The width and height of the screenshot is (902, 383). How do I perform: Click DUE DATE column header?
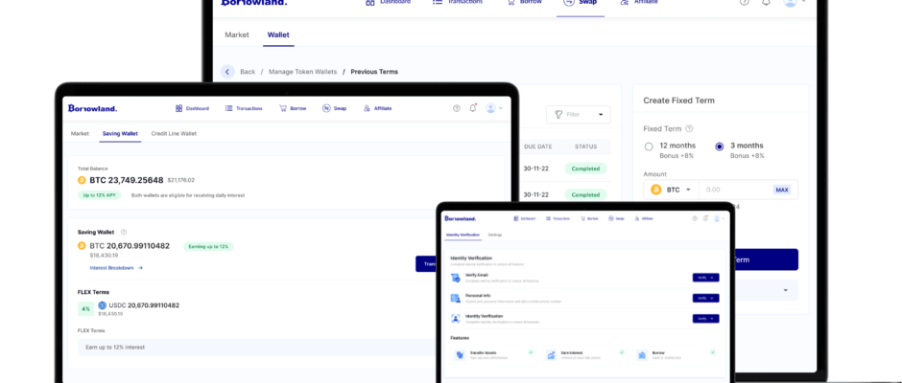point(538,146)
